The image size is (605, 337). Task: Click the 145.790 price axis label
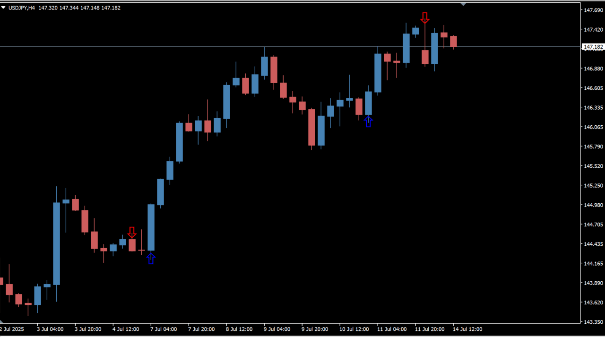tap(594, 147)
